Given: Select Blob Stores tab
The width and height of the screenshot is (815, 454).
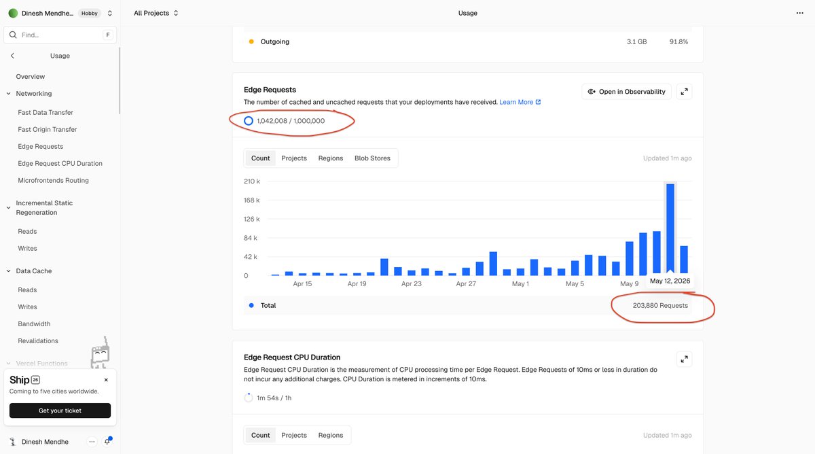Looking at the screenshot, I should (372, 158).
